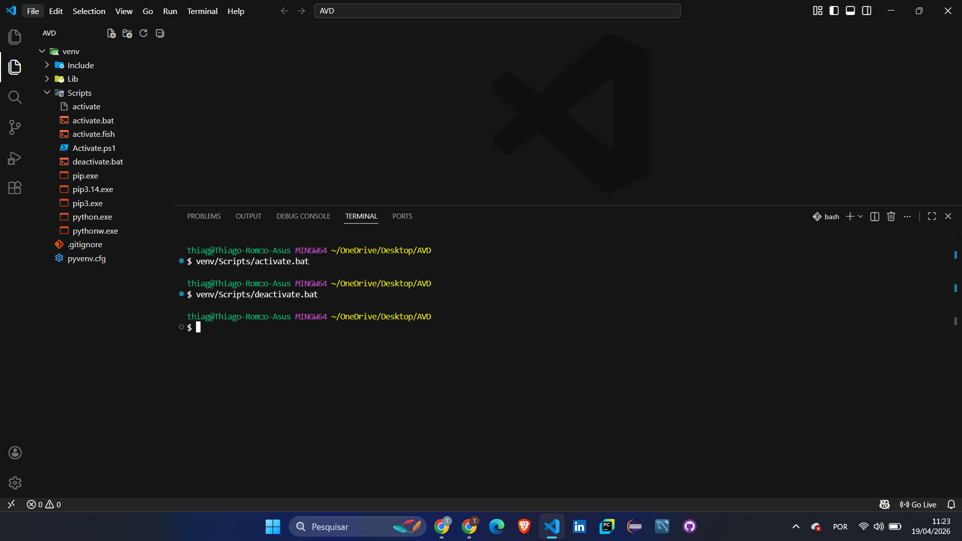Toggle the secondary side bar

click(867, 11)
